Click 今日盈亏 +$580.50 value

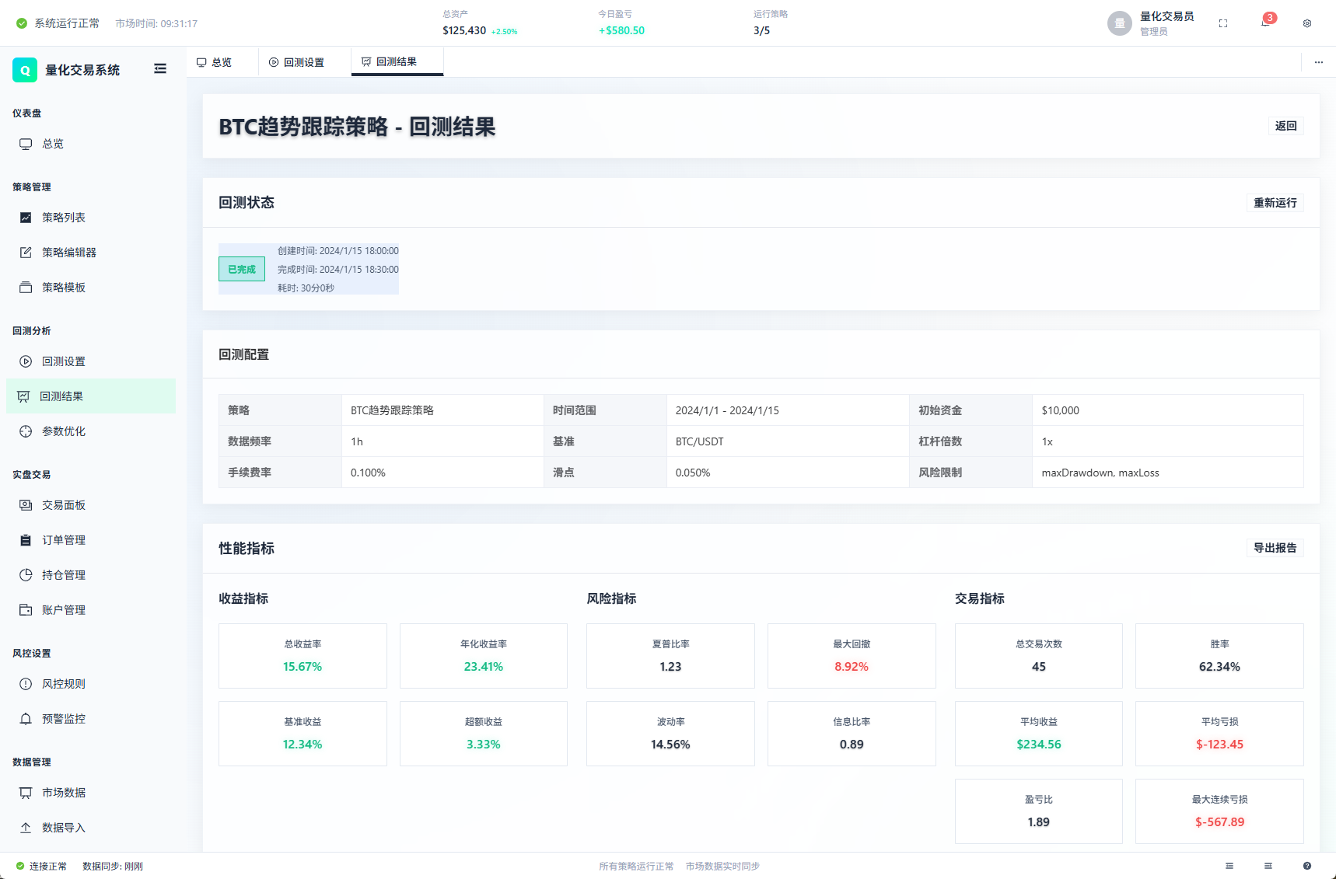coord(621,30)
